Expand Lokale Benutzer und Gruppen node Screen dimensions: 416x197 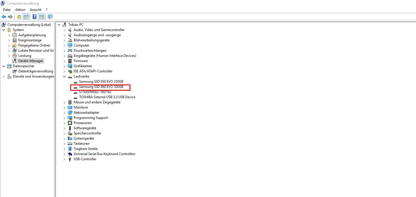pyautogui.click(x=9, y=51)
